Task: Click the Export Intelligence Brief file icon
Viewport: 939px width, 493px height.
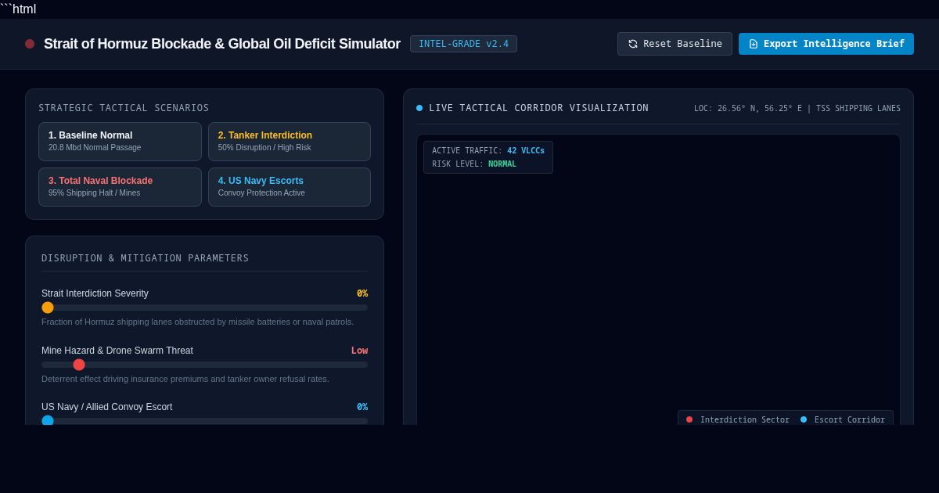Action: (754, 44)
